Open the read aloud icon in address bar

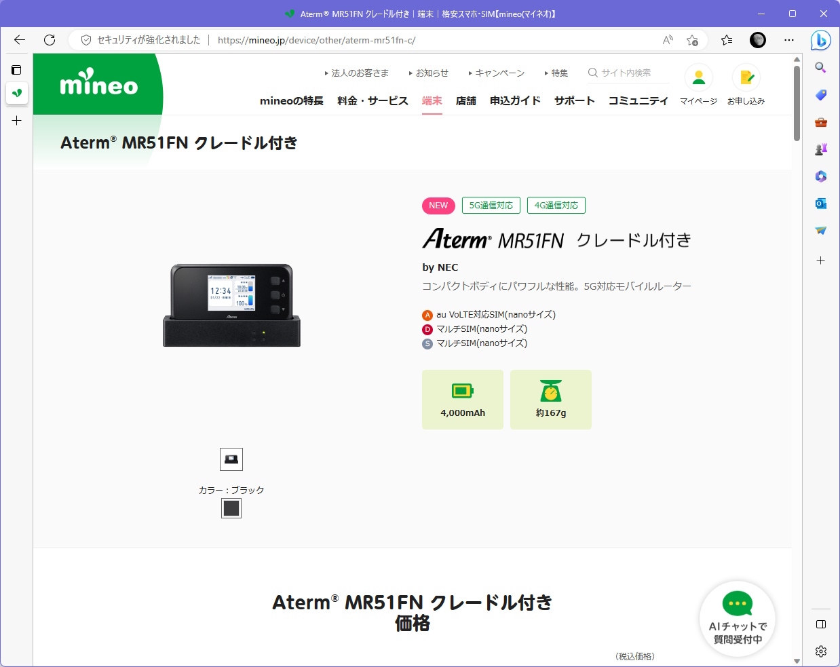click(x=668, y=40)
